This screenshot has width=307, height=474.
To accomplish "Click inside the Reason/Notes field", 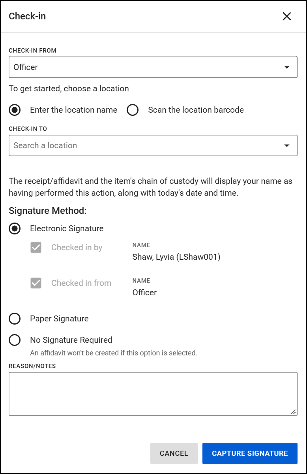I will click(x=153, y=393).
